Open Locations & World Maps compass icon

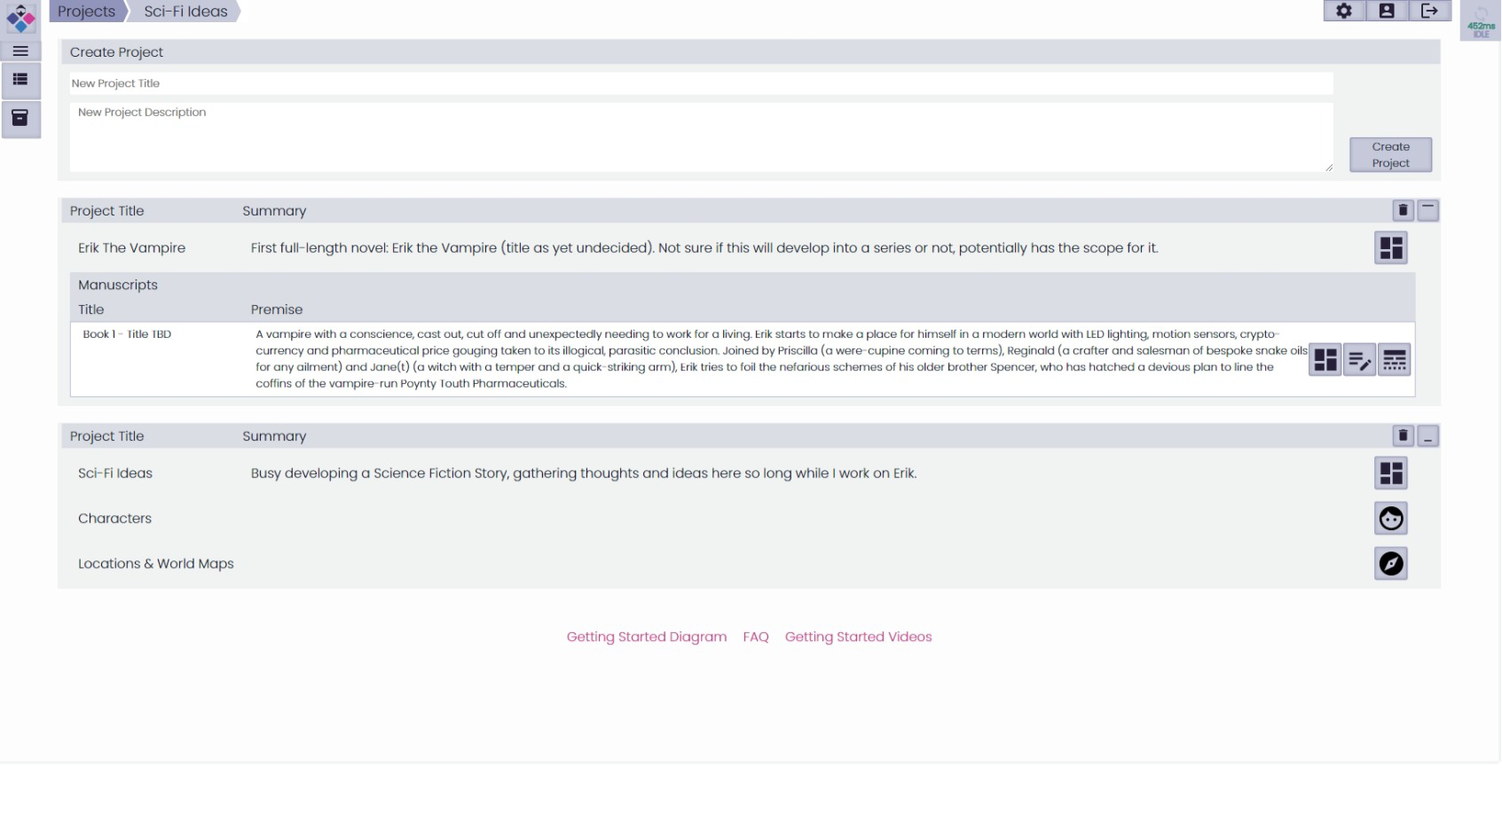point(1390,564)
